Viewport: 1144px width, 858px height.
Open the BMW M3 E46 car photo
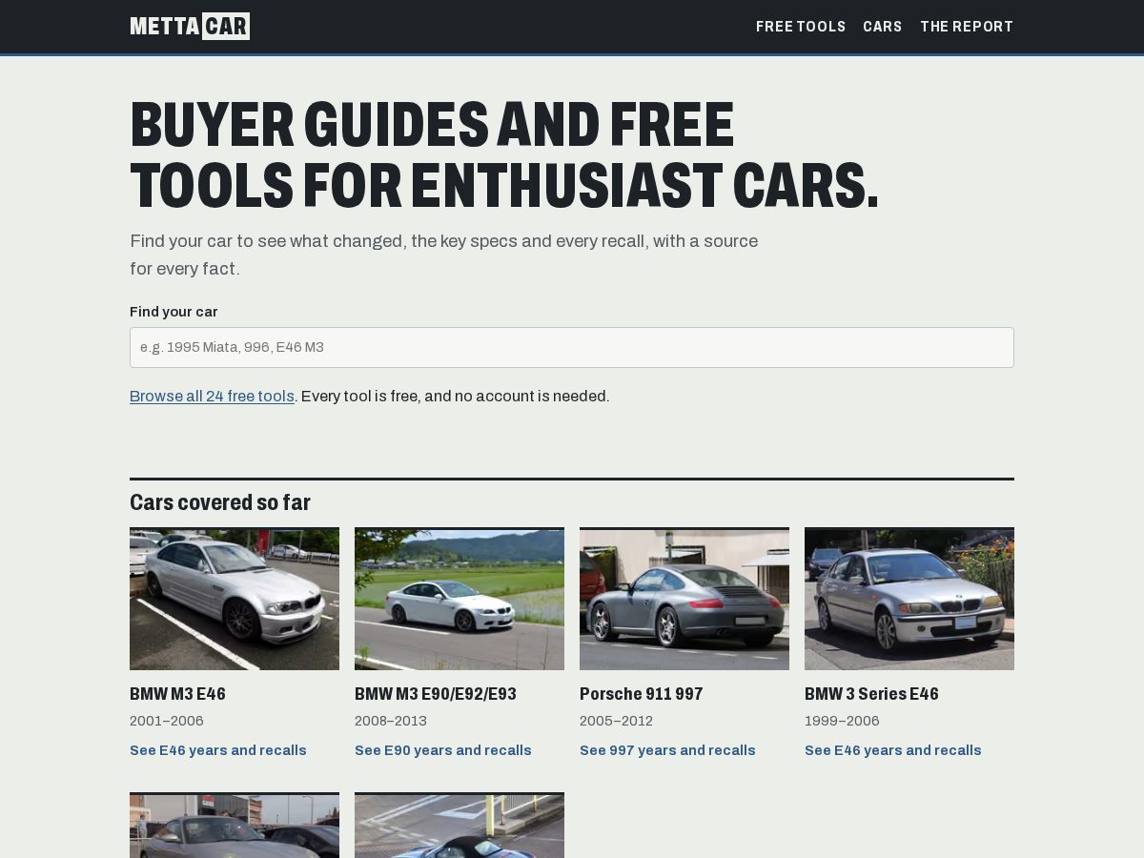click(x=235, y=599)
